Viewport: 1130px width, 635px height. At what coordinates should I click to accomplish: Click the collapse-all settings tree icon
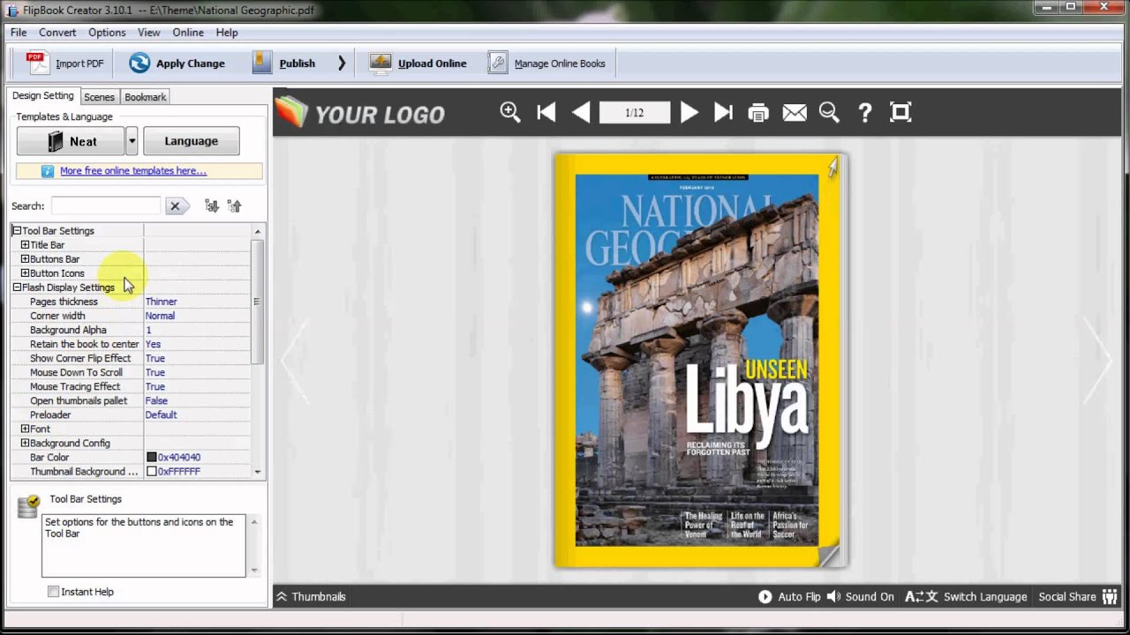click(x=234, y=205)
